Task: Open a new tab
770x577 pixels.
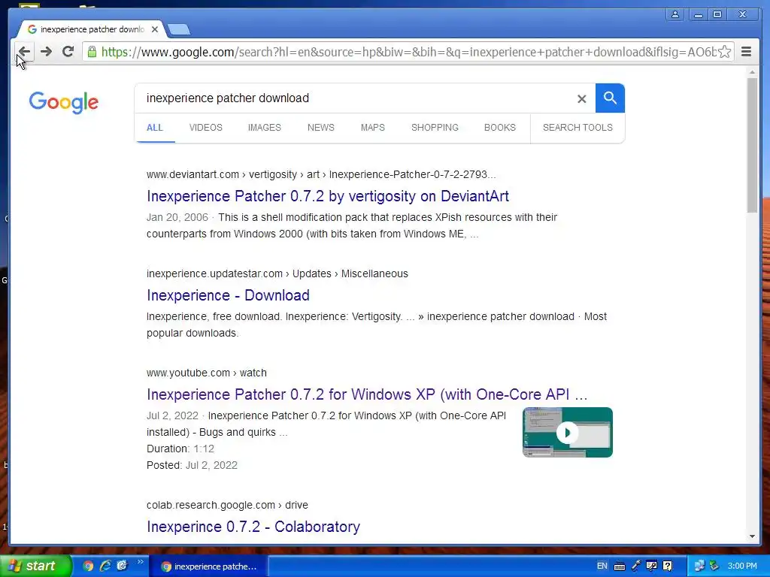Action: click(x=179, y=30)
